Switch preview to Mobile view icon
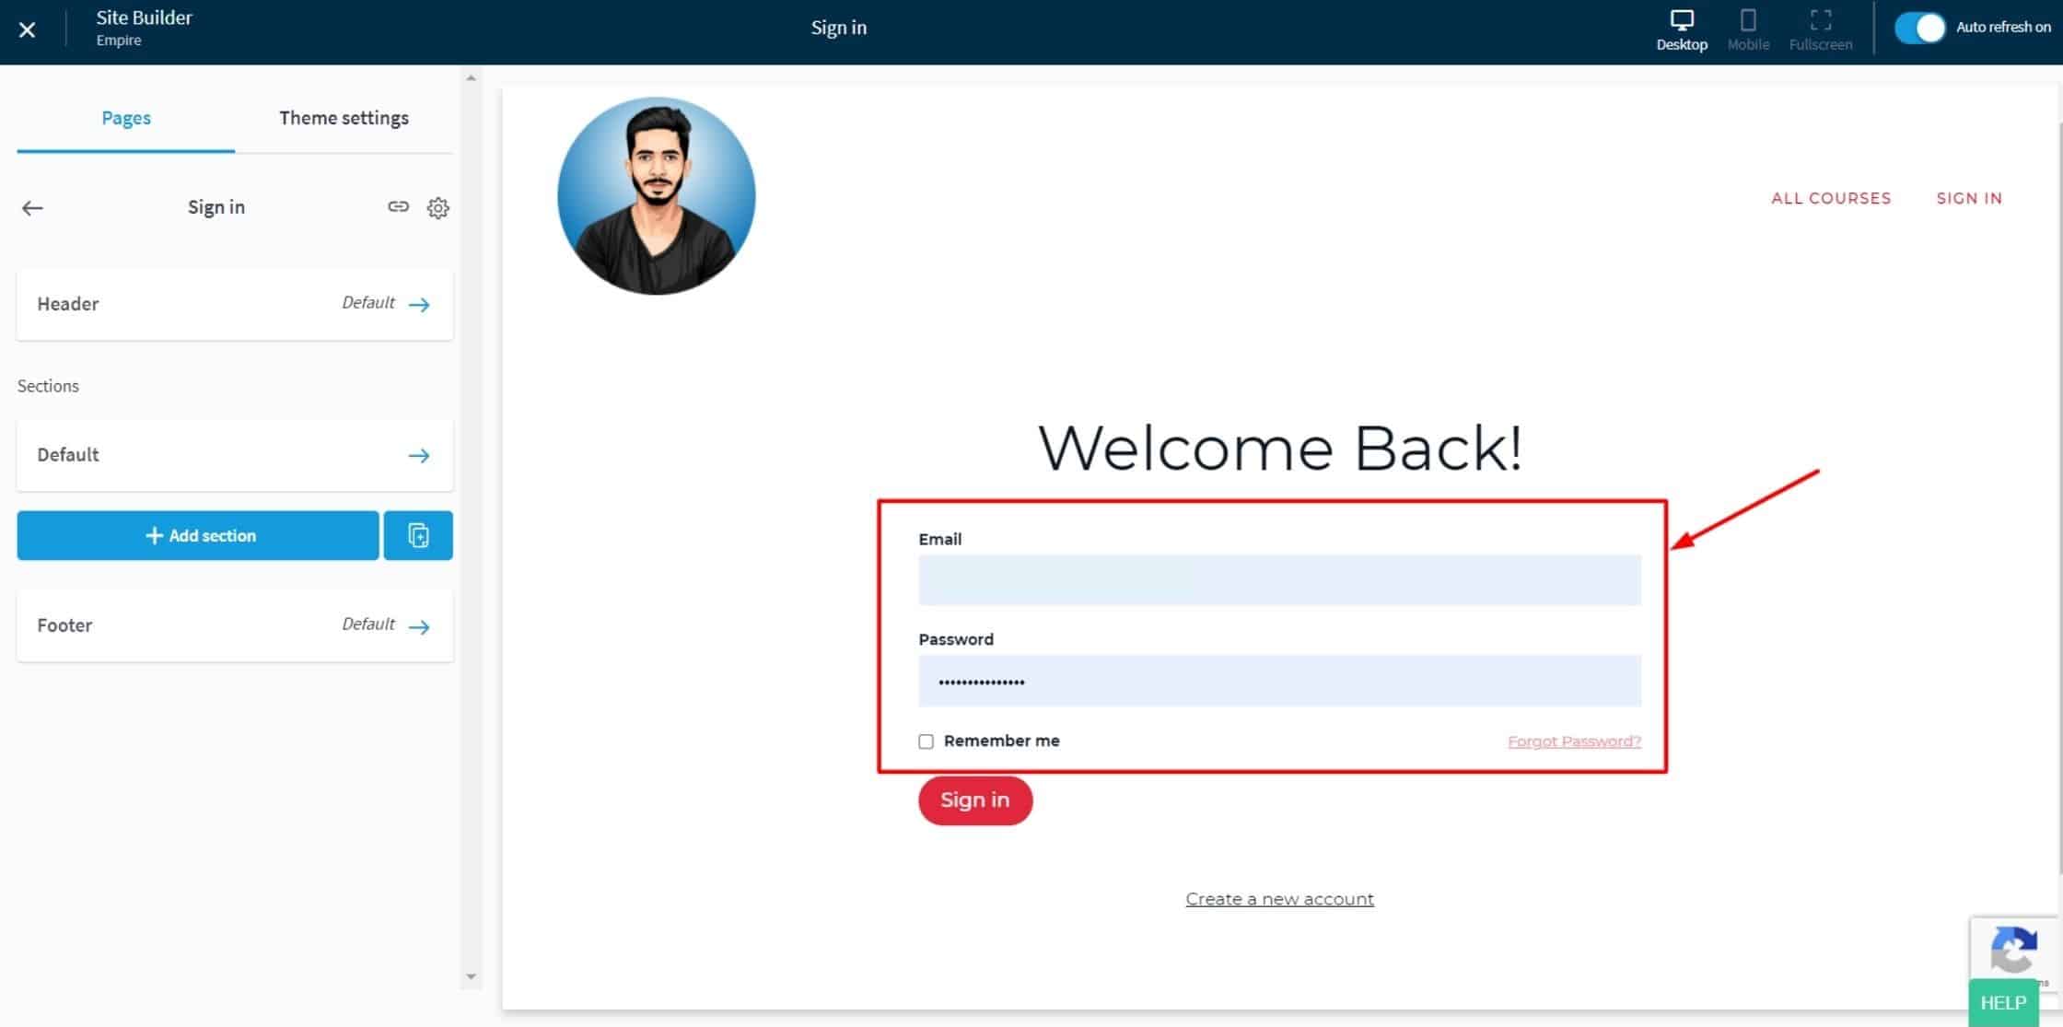The image size is (2063, 1027). [x=1747, y=21]
